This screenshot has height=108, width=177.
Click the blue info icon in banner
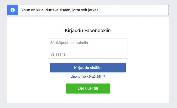[x=12, y=10]
